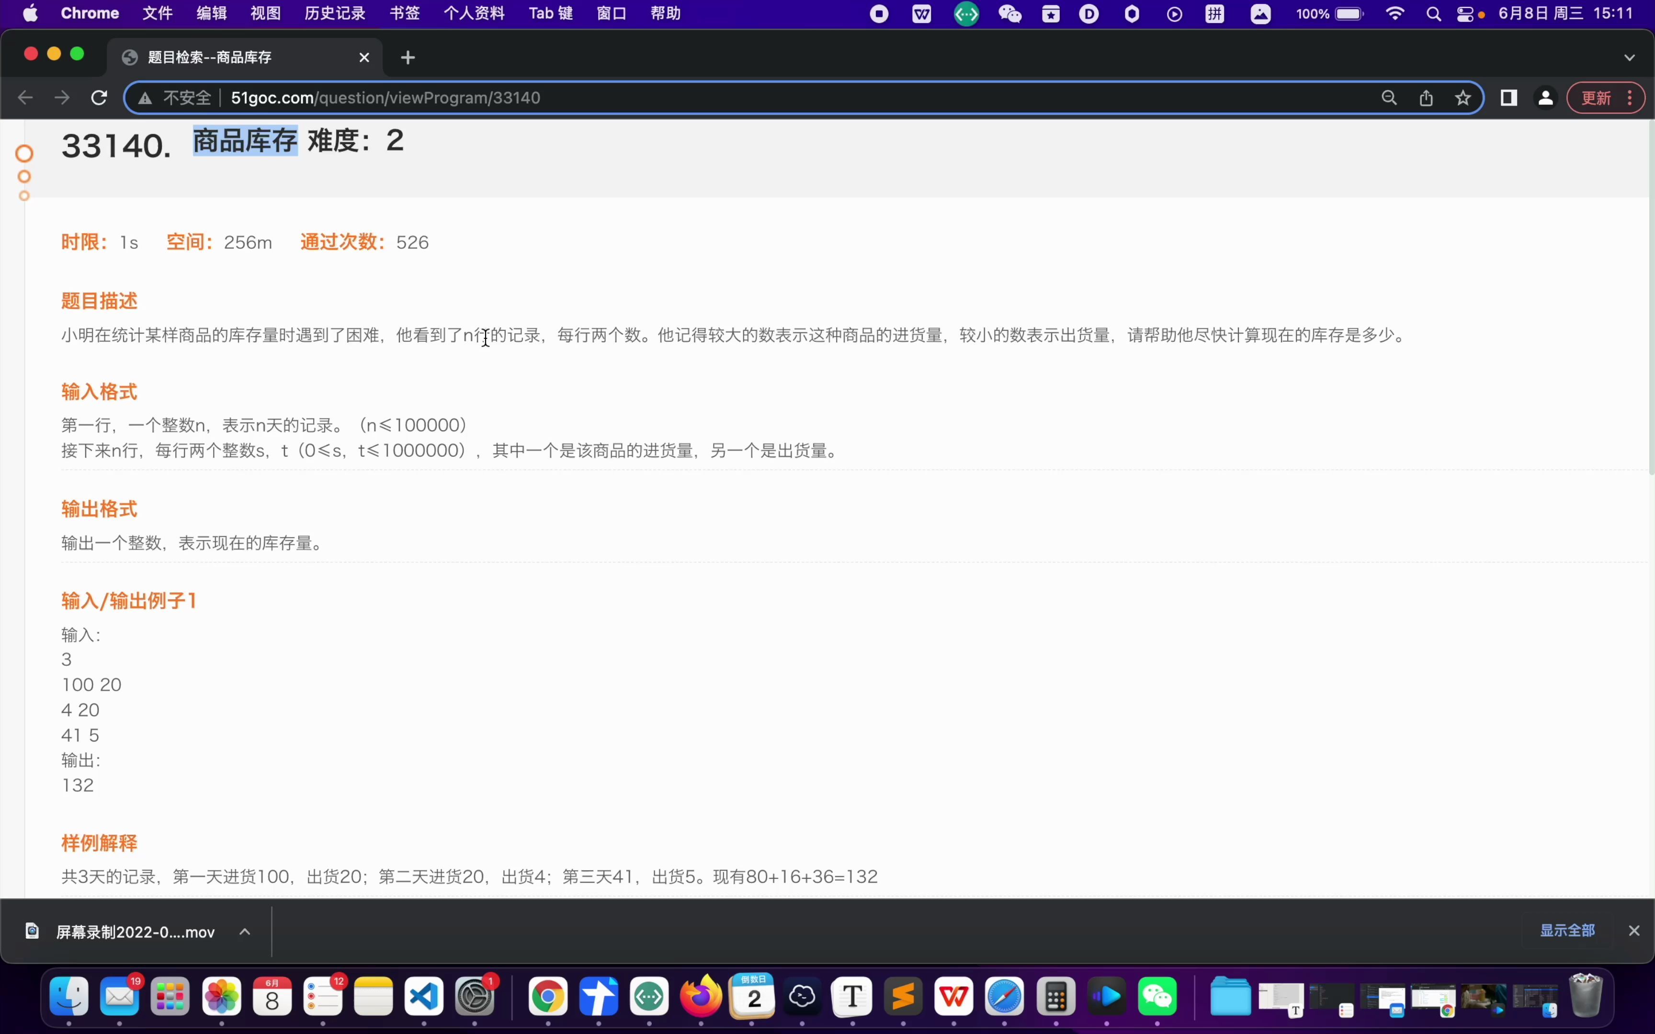Click 显示全部 downloads link

coord(1567,930)
